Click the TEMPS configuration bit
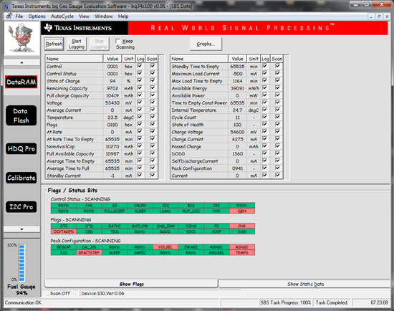 (242, 253)
